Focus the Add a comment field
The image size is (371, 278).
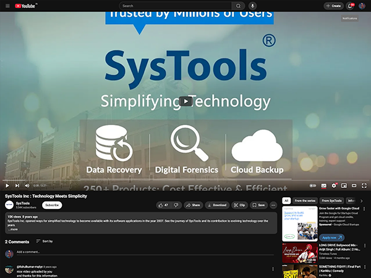tap(145, 252)
